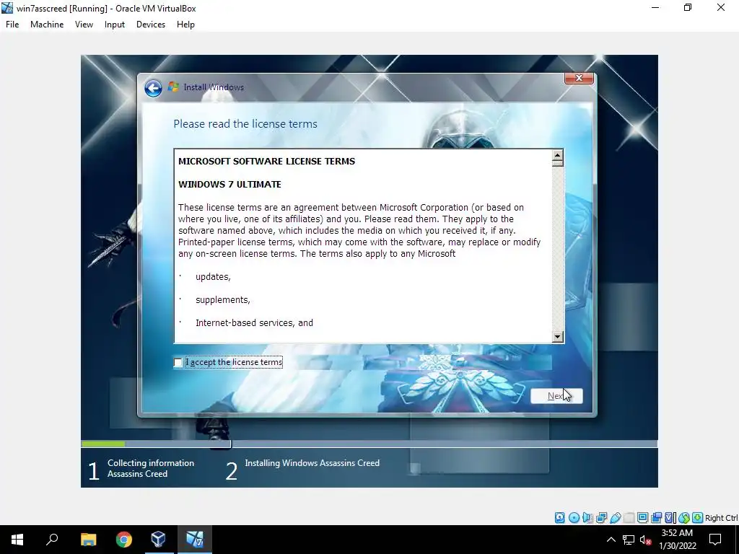
Task: Open the notification center icon
Action: pyautogui.click(x=715, y=540)
